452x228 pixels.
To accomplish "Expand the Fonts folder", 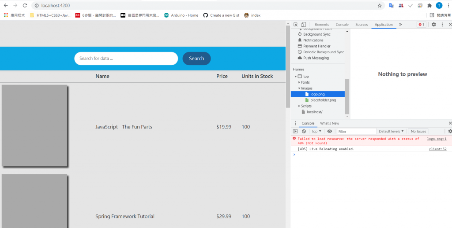I will pos(299,82).
